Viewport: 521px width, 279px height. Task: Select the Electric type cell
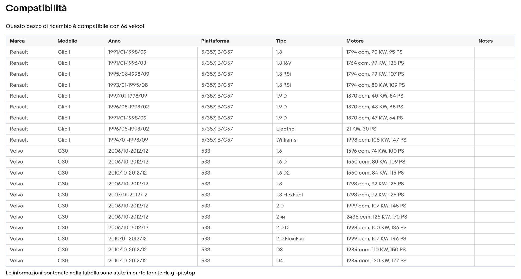(308, 129)
